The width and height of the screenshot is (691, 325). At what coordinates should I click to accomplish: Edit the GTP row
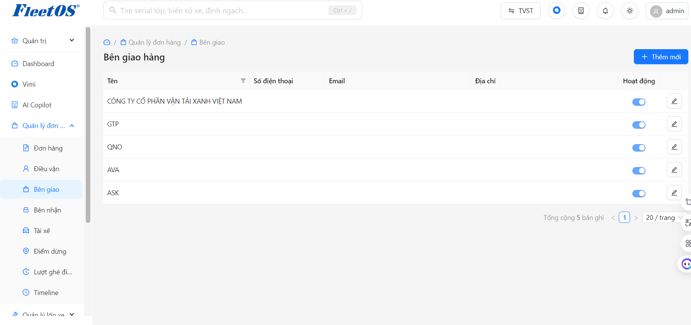[674, 124]
